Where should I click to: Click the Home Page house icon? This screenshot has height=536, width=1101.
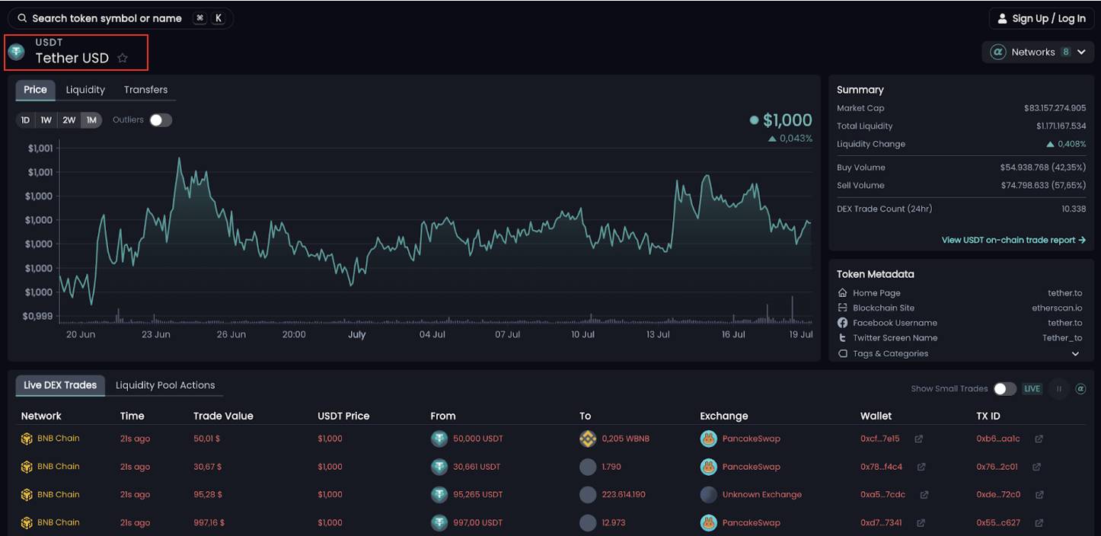[842, 293]
